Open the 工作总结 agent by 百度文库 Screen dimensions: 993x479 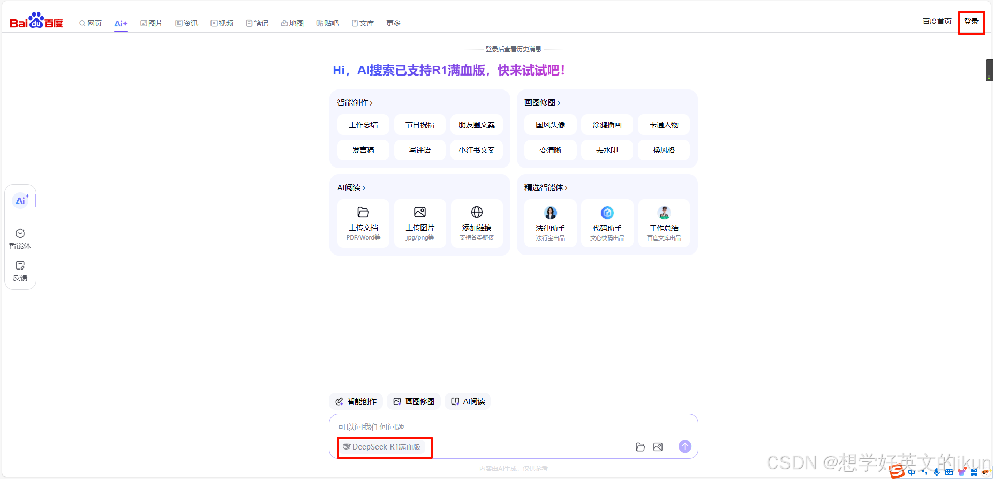[x=664, y=223]
